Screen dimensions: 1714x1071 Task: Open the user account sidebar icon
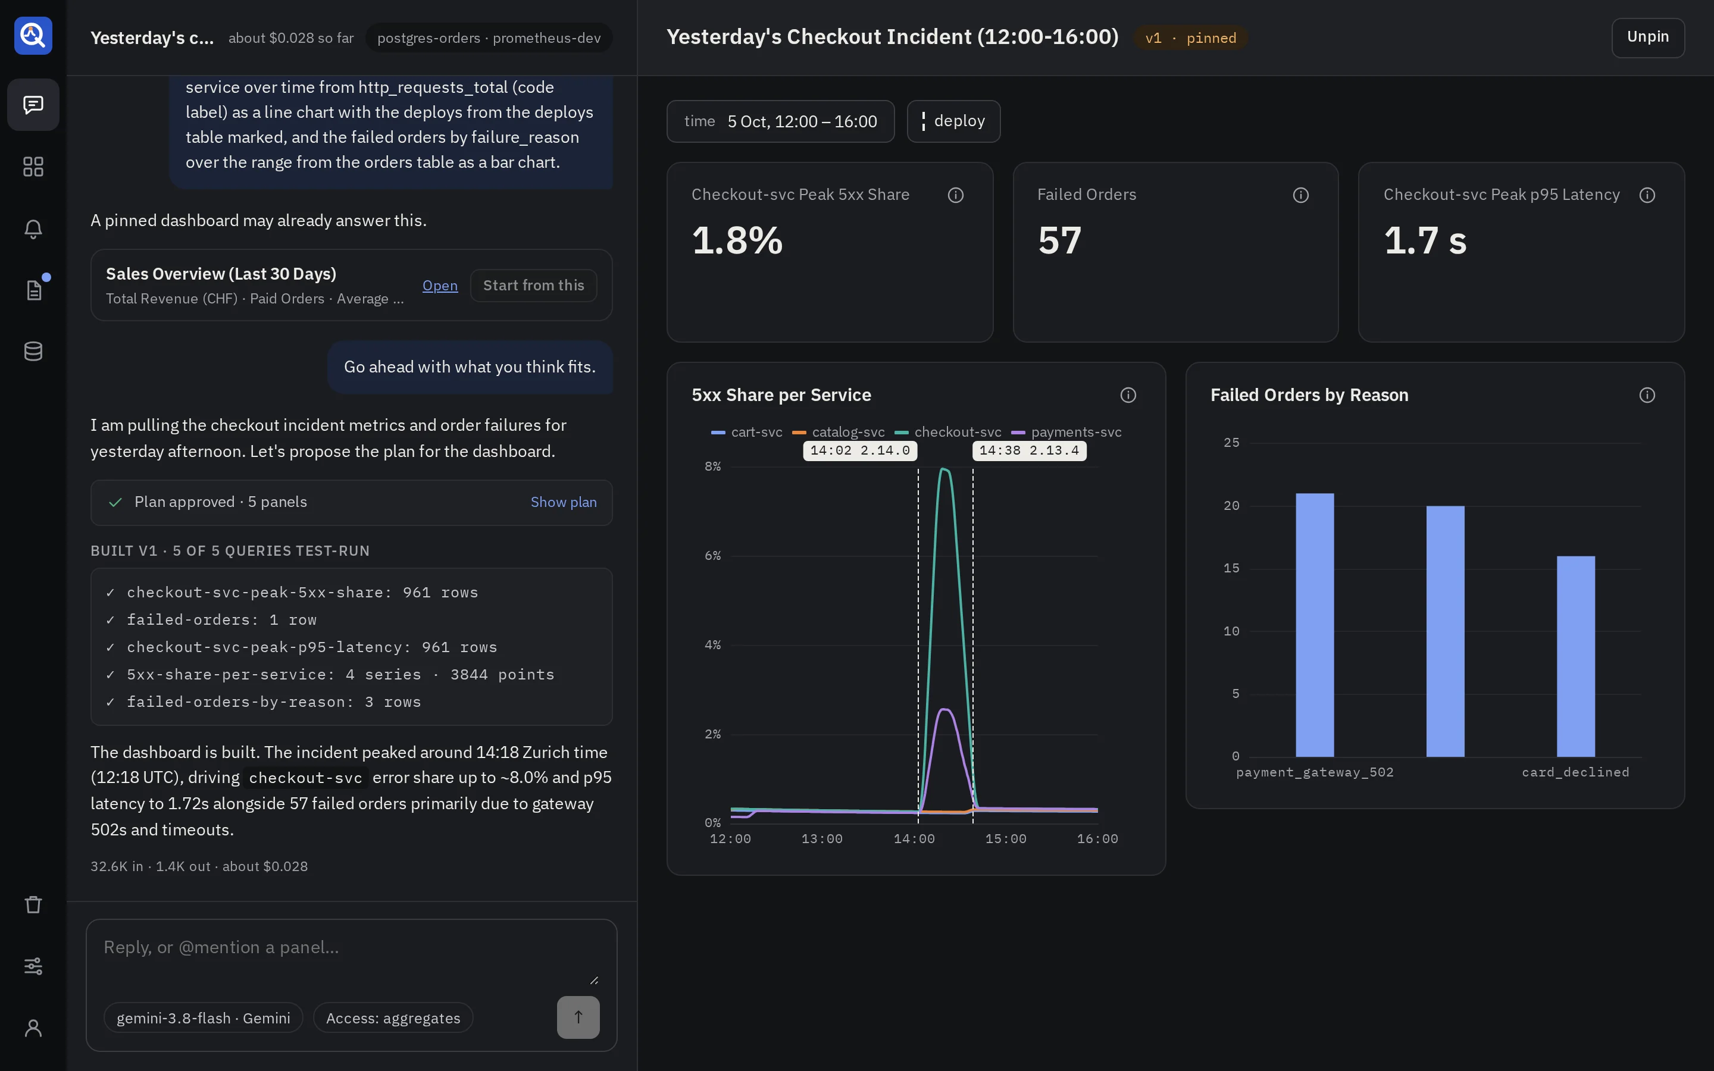(x=33, y=1028)
